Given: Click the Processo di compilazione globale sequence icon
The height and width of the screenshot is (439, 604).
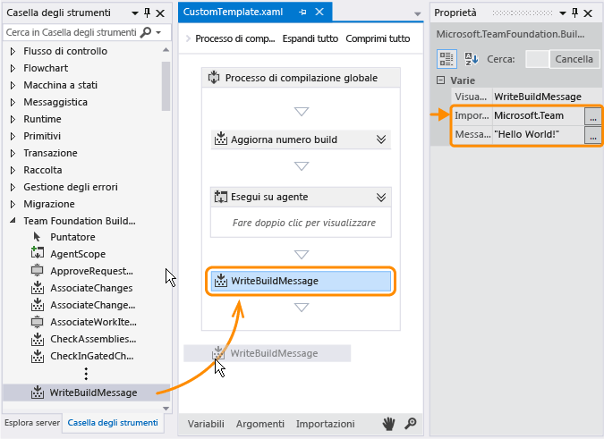Looking at the screenshot, I should coord(214,77).
